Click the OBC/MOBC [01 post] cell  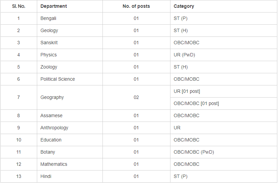[x=196, y=103]
